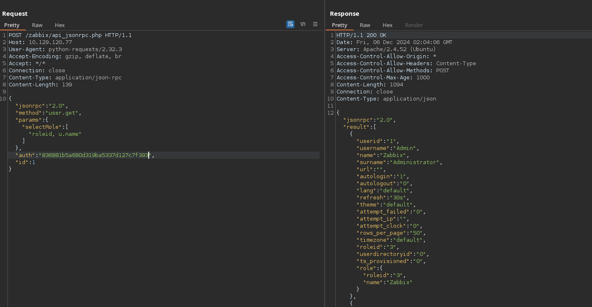This screenshot has height=307, width=592.
Task: Toggle show non-printable characters (\n) button
Action: [x=303, y=24]
